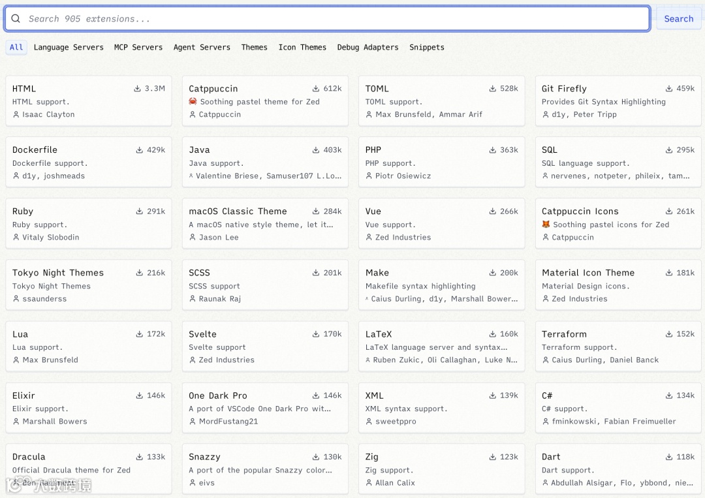Click the author icon beside sweetppro
Viewport: 705px width, 498px height.
pos(369,422)
